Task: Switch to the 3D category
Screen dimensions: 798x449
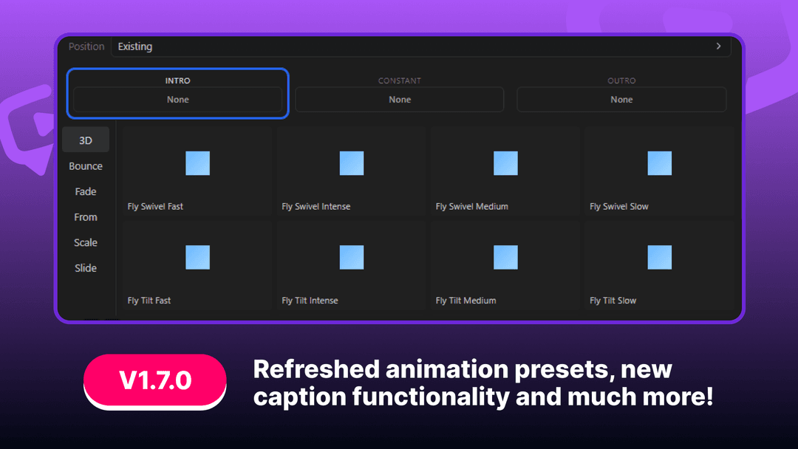Action: click(86, 140)
